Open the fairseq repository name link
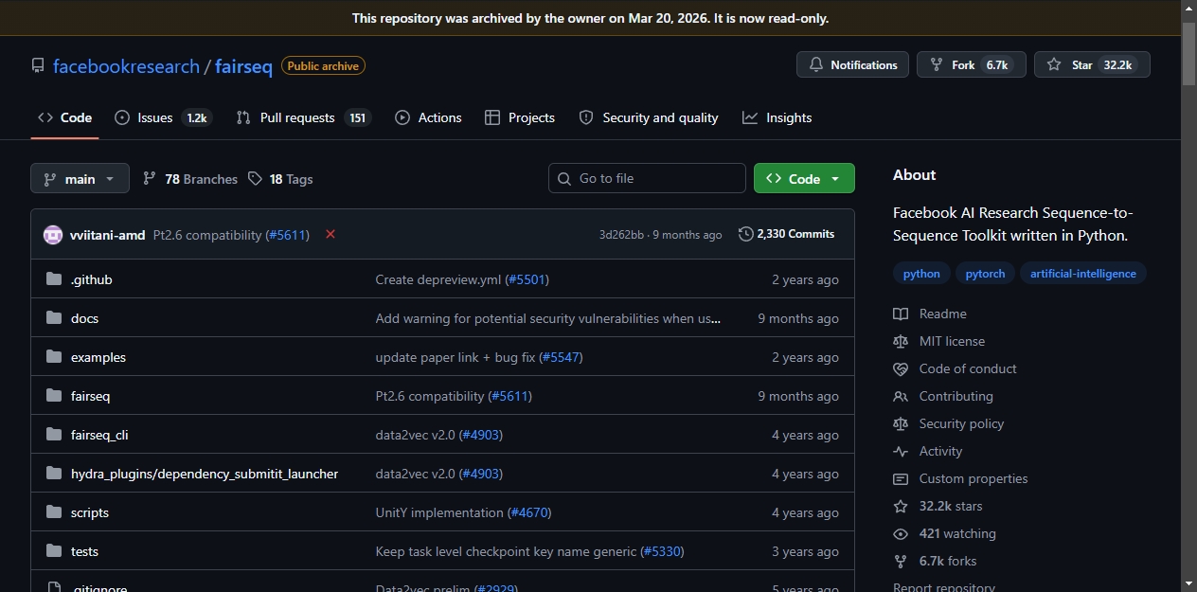Viewport: 1197px width, 592px height. tap(243, 66)
